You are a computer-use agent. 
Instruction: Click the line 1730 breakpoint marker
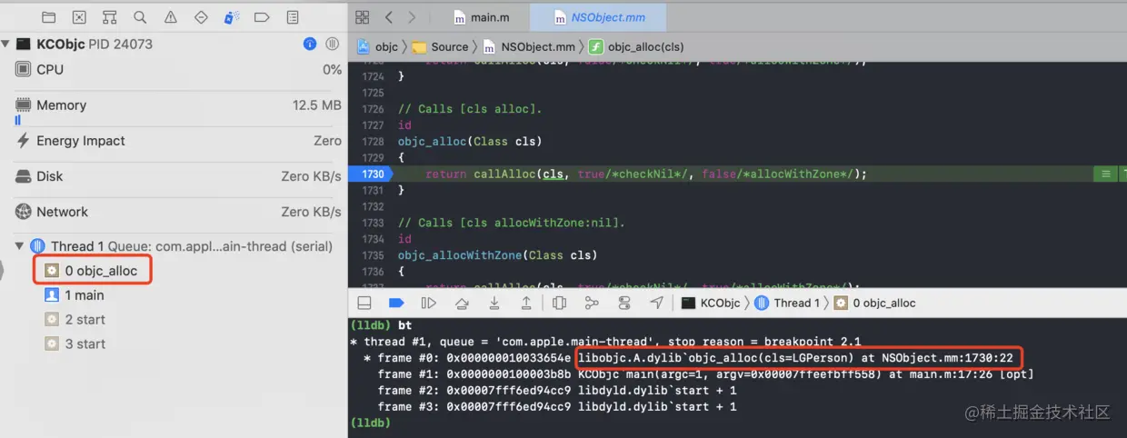[x=370, y=174]
